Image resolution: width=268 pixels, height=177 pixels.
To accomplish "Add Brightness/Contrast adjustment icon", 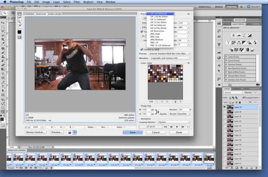I will pyautogui.click(x=234, y=36).
